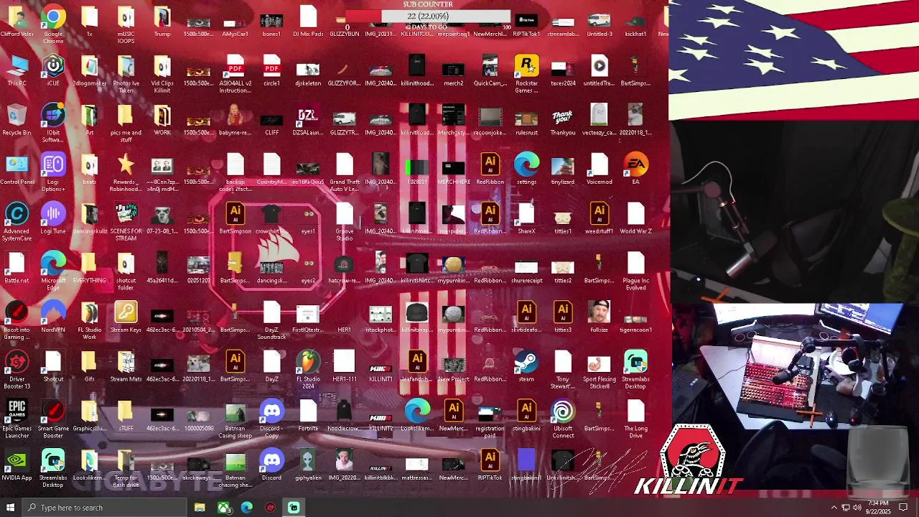The image size is (919, 517).
Task: Open the taskbar clock and calendar
Action: [x=878, y=508]
